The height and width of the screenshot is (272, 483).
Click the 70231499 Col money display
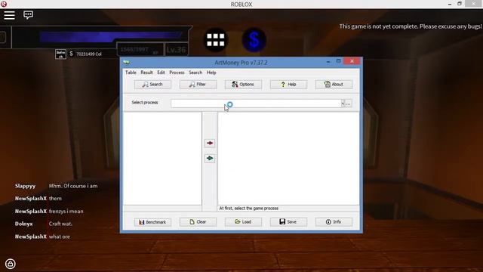tap(89, 54)
